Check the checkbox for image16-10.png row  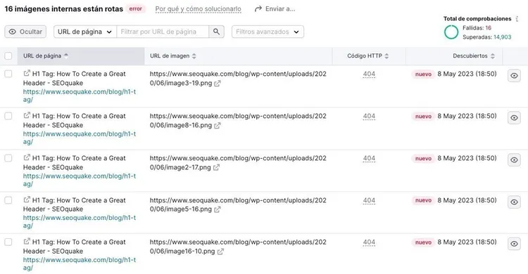click(x=8, y=242)
